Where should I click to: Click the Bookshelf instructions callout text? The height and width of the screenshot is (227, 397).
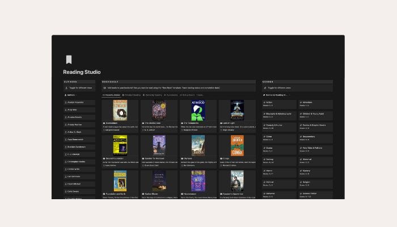(x=163, y=88)
